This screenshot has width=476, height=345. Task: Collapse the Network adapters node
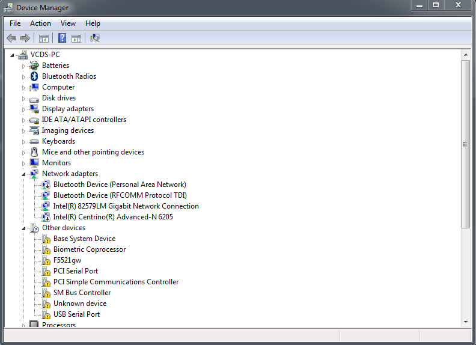click(x=23, y=174)
